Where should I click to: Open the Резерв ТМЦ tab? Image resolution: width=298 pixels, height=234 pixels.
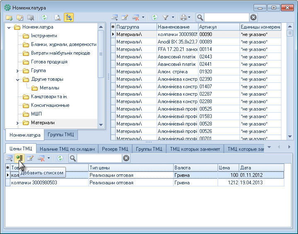click(115, 149)
